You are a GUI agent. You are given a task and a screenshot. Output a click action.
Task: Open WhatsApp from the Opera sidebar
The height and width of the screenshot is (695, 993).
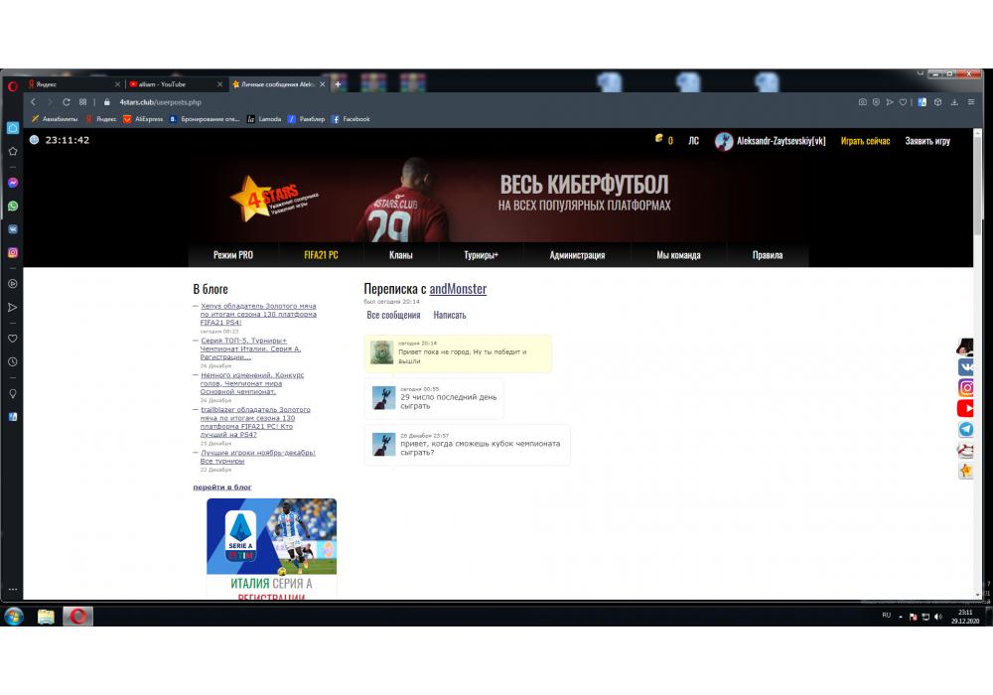click(13, 206)
